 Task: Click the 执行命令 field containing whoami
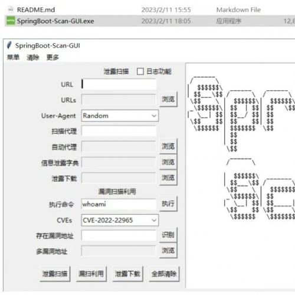(119, 204)
